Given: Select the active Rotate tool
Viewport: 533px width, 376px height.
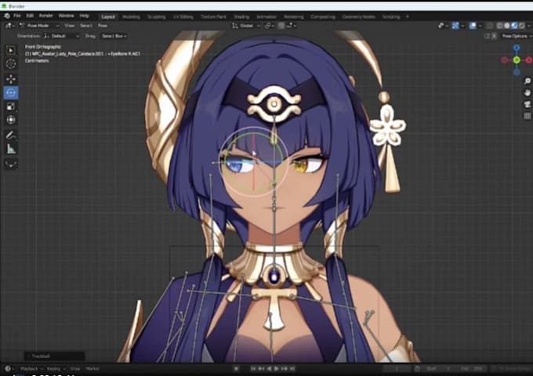Looking at the screenshot, I should point(11,92).
